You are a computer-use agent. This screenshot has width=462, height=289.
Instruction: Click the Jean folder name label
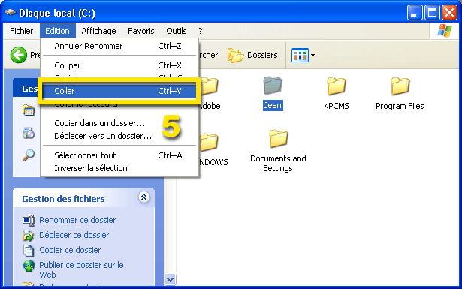(x=273, y=105)
